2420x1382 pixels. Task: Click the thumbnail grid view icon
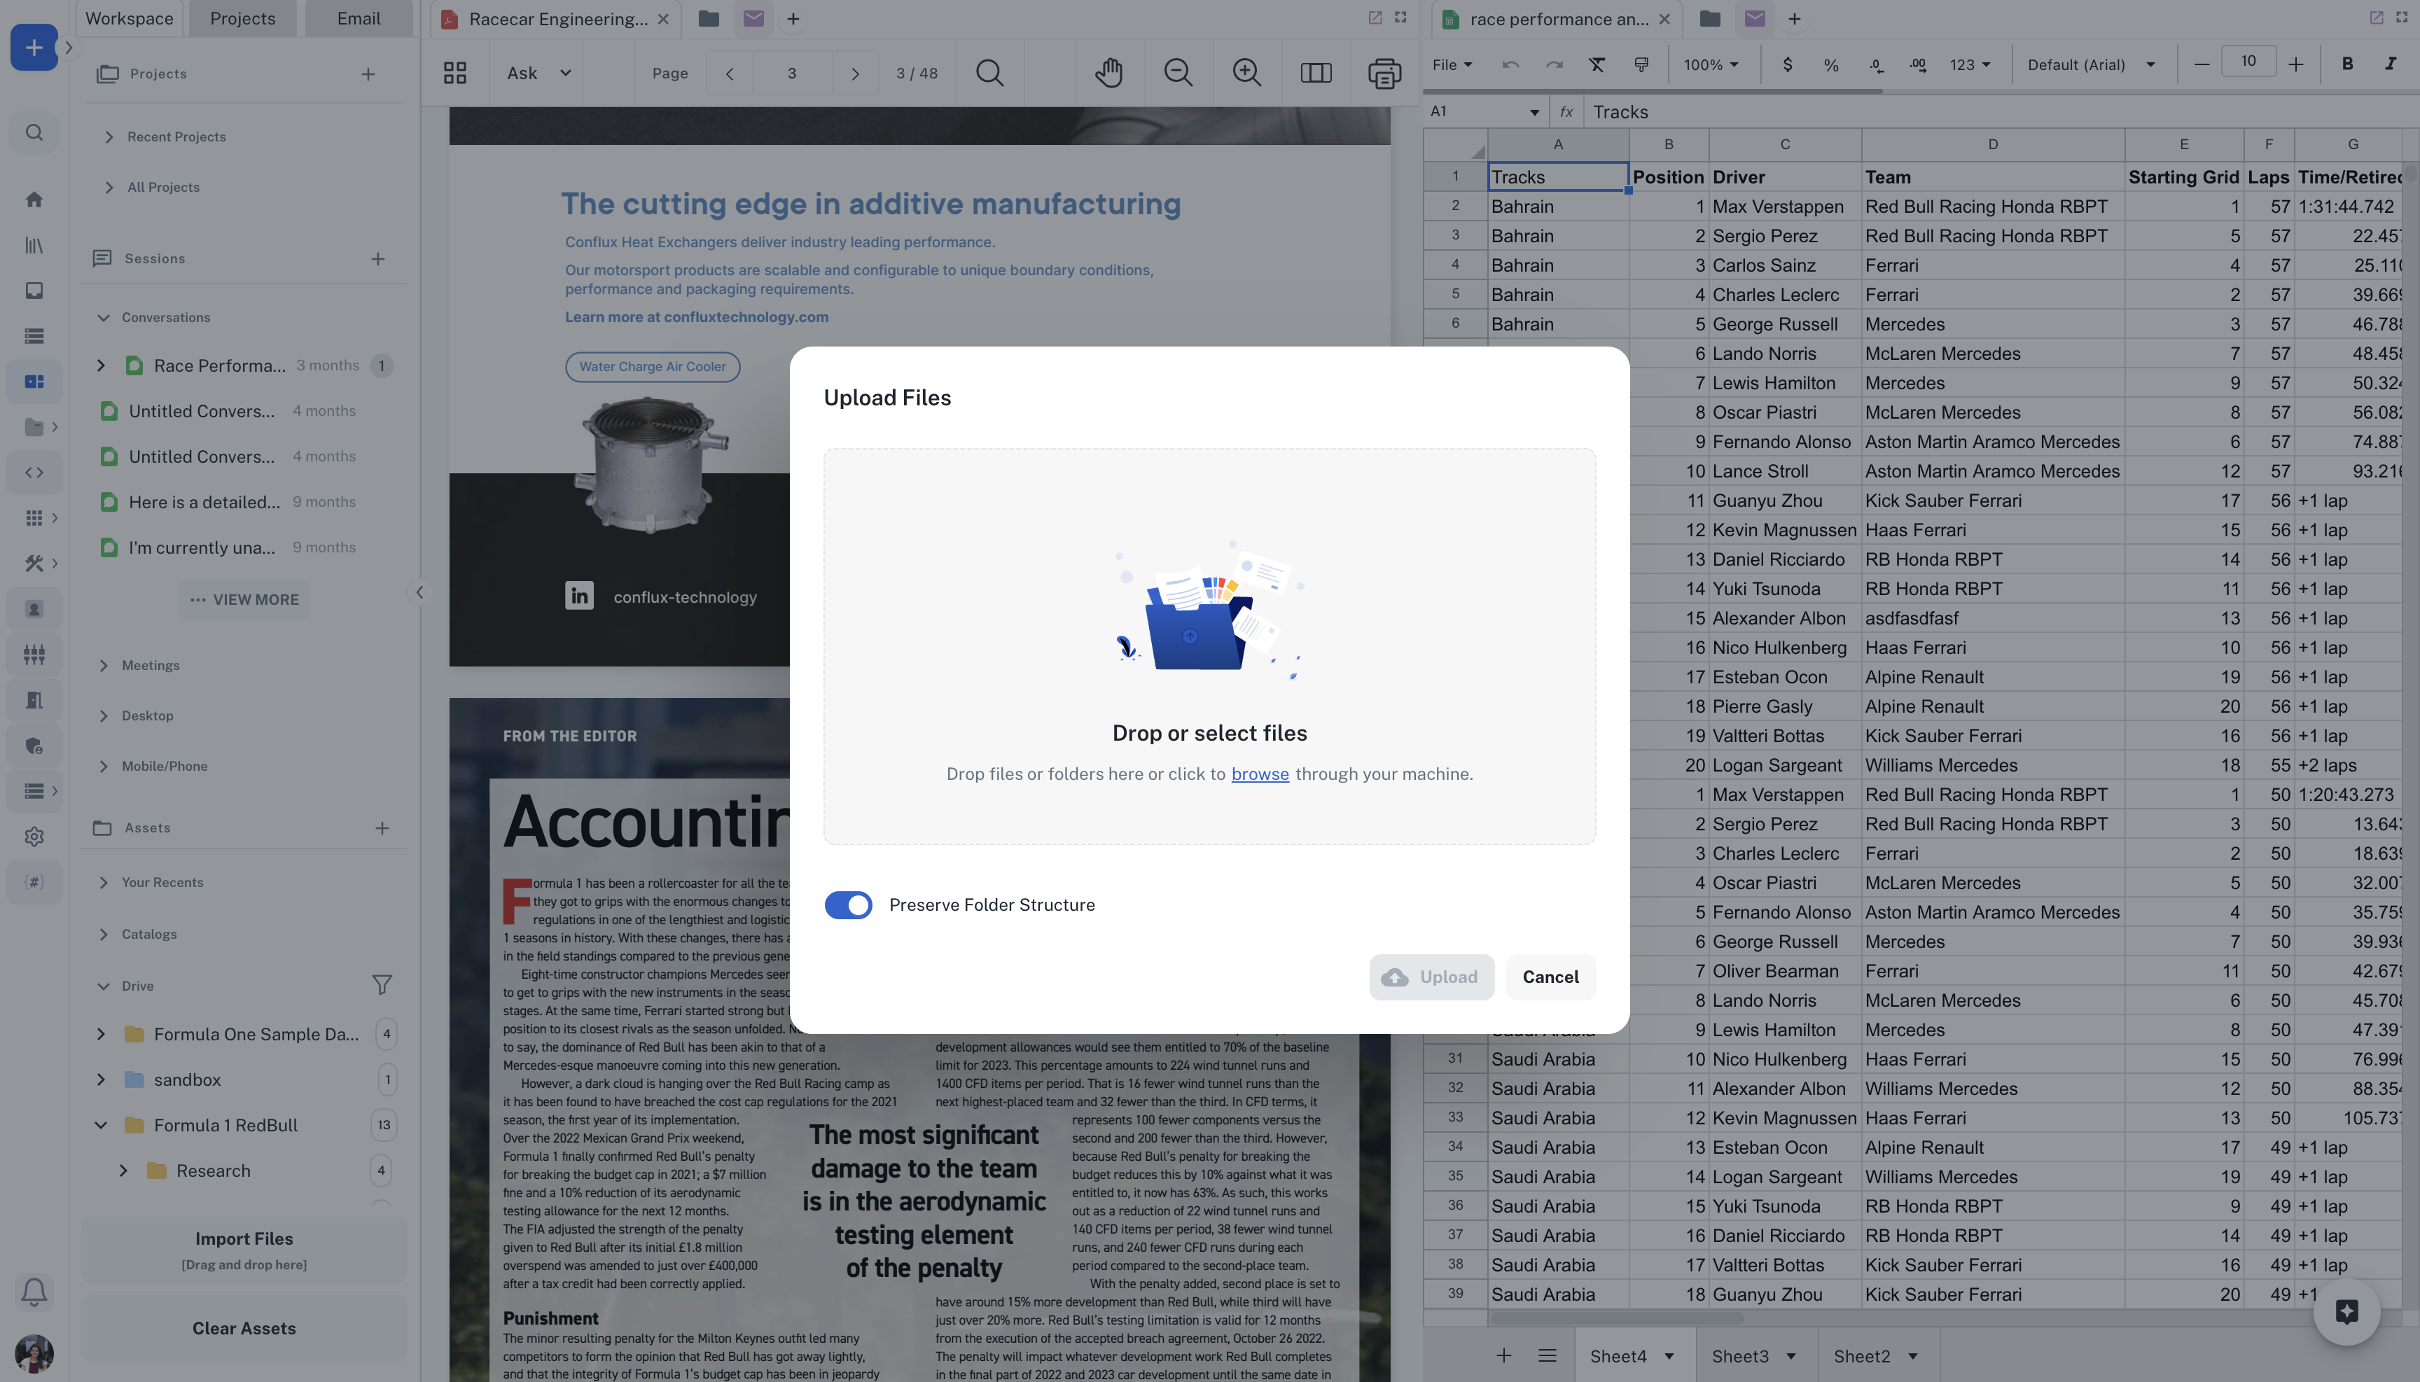454,73
